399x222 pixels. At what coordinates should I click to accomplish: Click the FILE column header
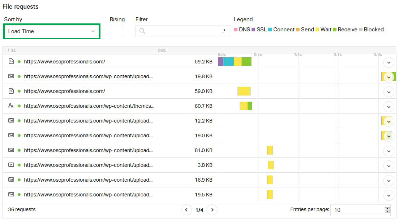coord(12,50)
